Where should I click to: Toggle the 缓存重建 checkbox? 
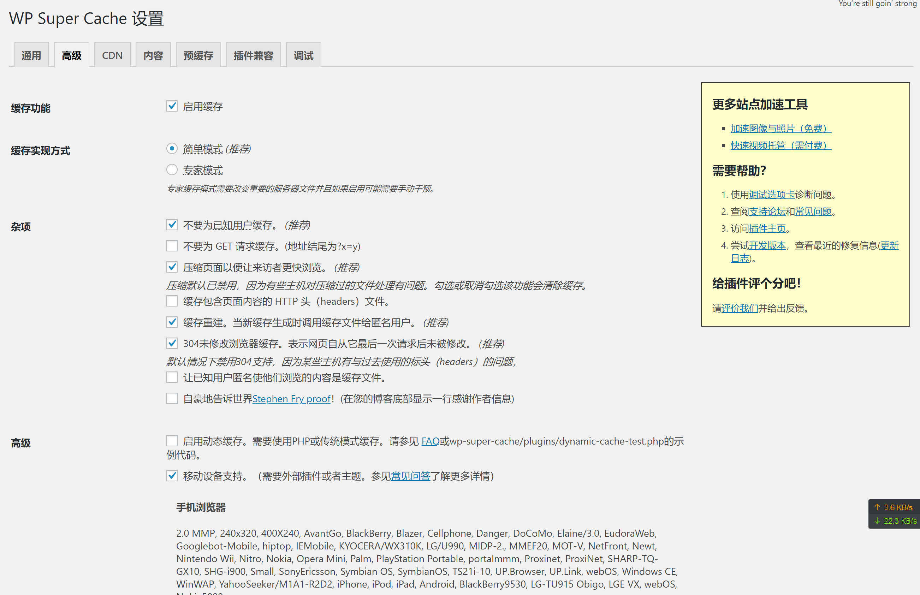coord(172,322)
